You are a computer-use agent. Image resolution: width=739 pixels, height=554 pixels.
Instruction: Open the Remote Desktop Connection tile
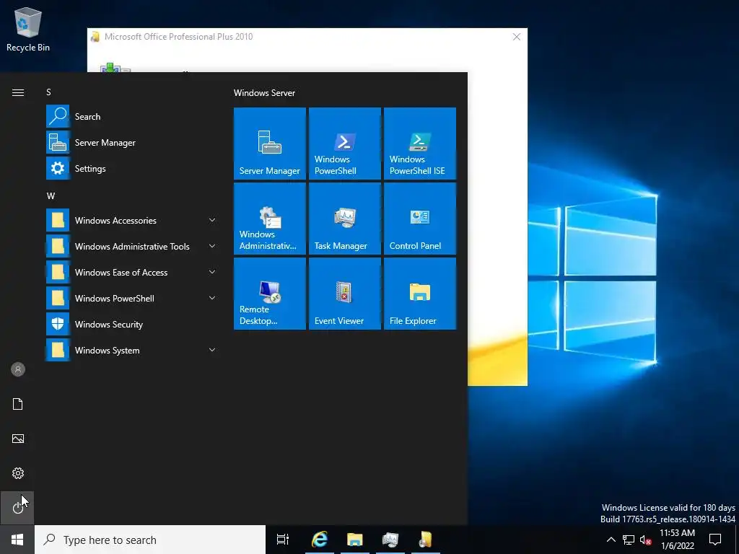coord(270,293)
